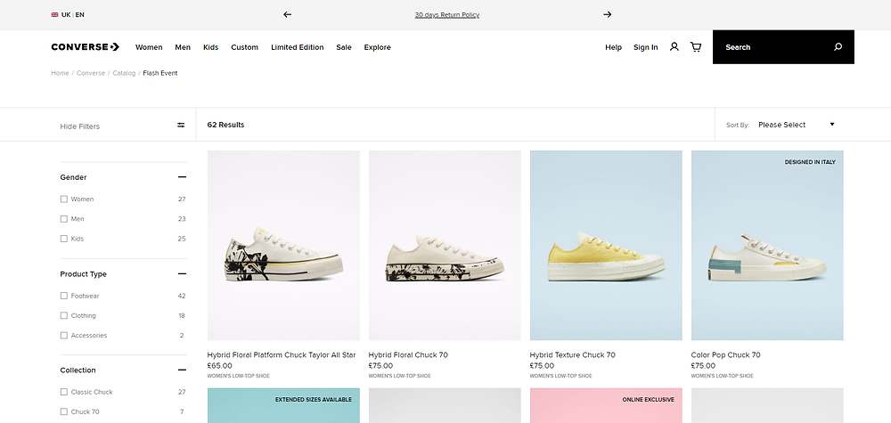
Task: Click the Hybrid Texture Chuck 70 title
Action: click(x=572, y=354)
